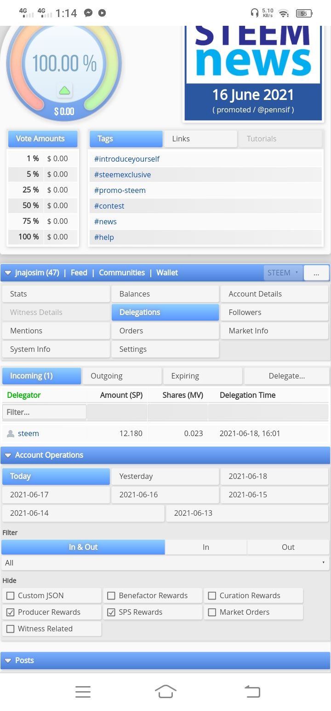The width and height of the screenshot is (331, 711).
Task: Uncheck the Producer Rewards checkbox
Action: click(10, 612)
